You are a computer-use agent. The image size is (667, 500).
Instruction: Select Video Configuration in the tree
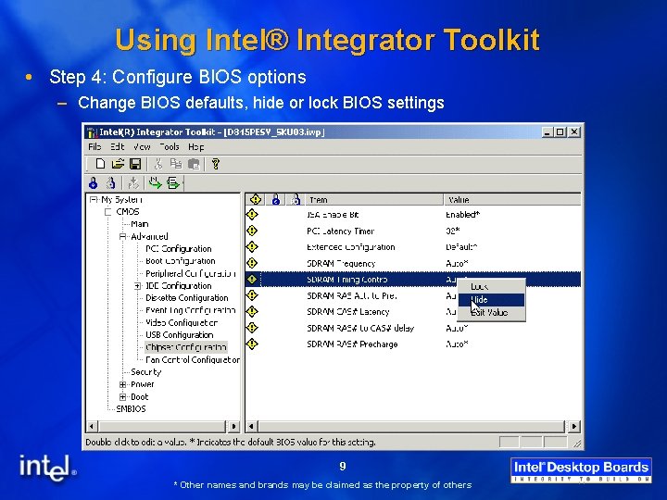(x=182, y=323)
